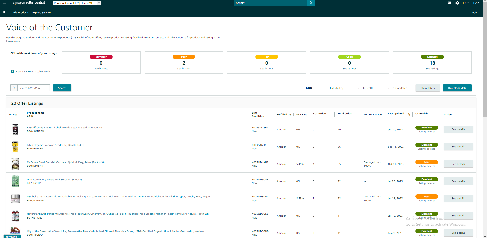This screenshot has height=238, width=487.
Task: Click the Edit button in the navigation bar
Action: point(475,12)
